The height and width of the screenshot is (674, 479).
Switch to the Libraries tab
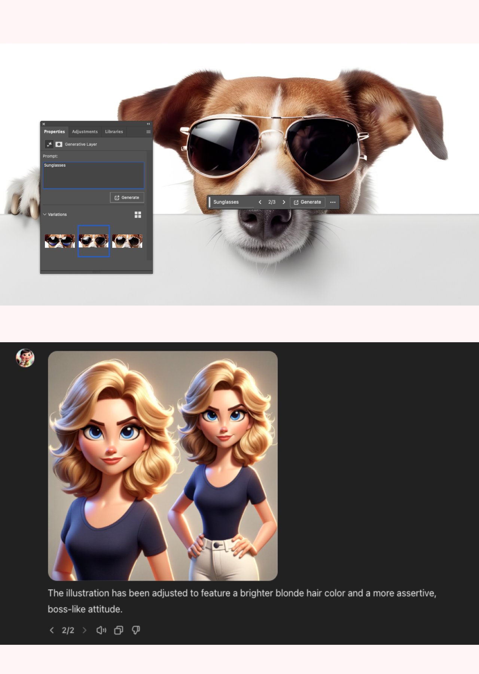click(x=114, y=132)
